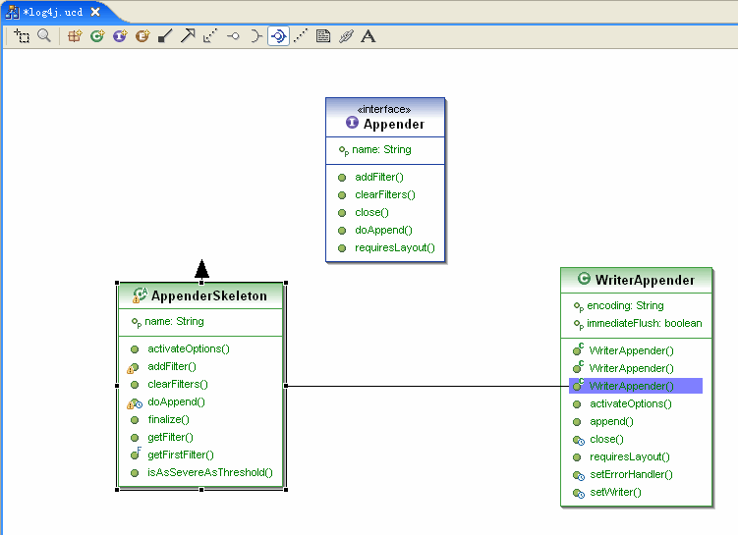Select doAppend() in Appender interface
The image size is (738, 535).
(x=383, y=230)
